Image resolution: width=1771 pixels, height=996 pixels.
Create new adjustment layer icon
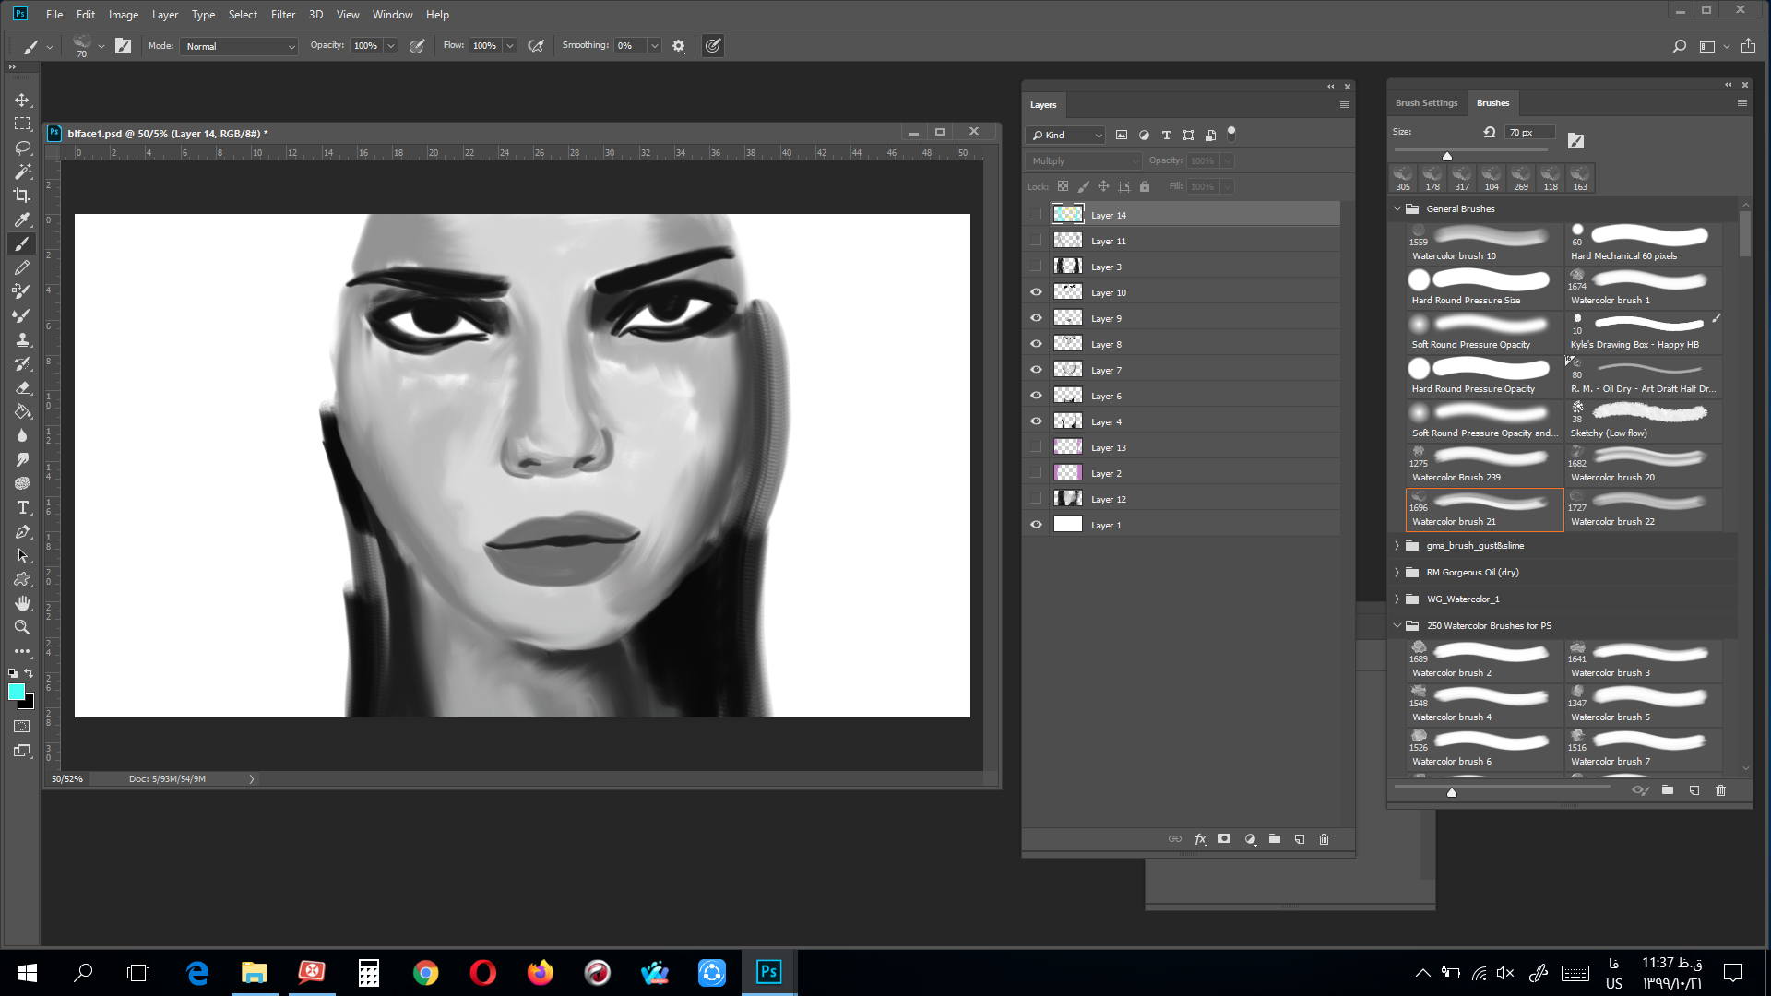(x=1250, y=839)
